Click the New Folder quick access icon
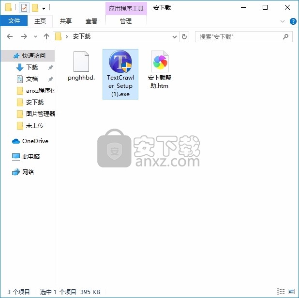The image size is (299, 298). pos(35,8)
